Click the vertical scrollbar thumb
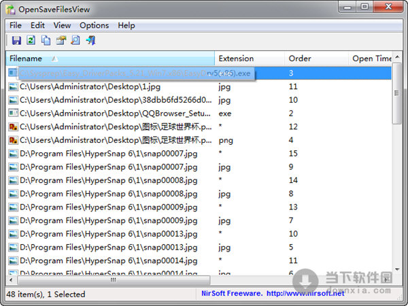 click(397, 93)
